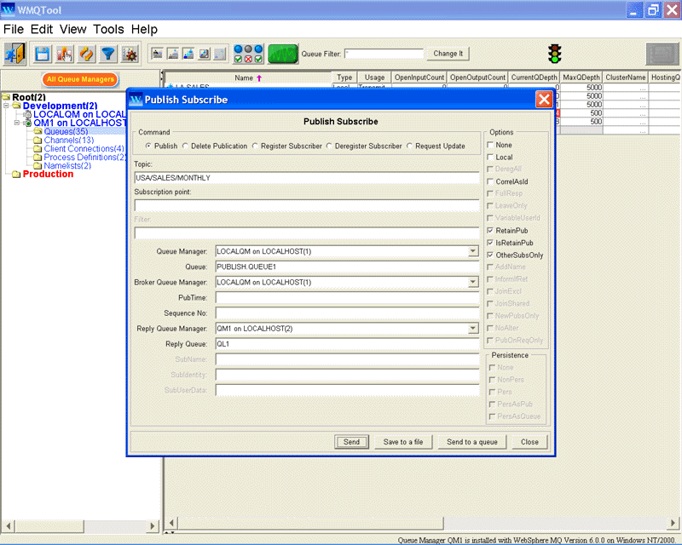Click the PubTime input field
This screenshot has height=545, width=682.
coord(347,298)
